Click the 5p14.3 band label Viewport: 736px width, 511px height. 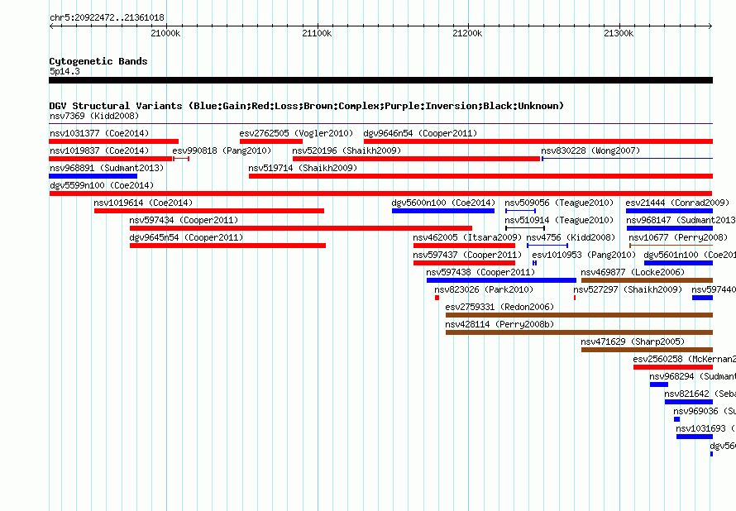[65, 71]
